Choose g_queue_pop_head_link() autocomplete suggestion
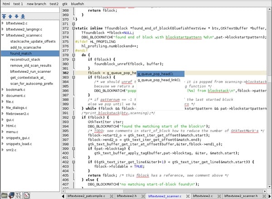Viewport: 272px width, 199px height. coord(160,80)
